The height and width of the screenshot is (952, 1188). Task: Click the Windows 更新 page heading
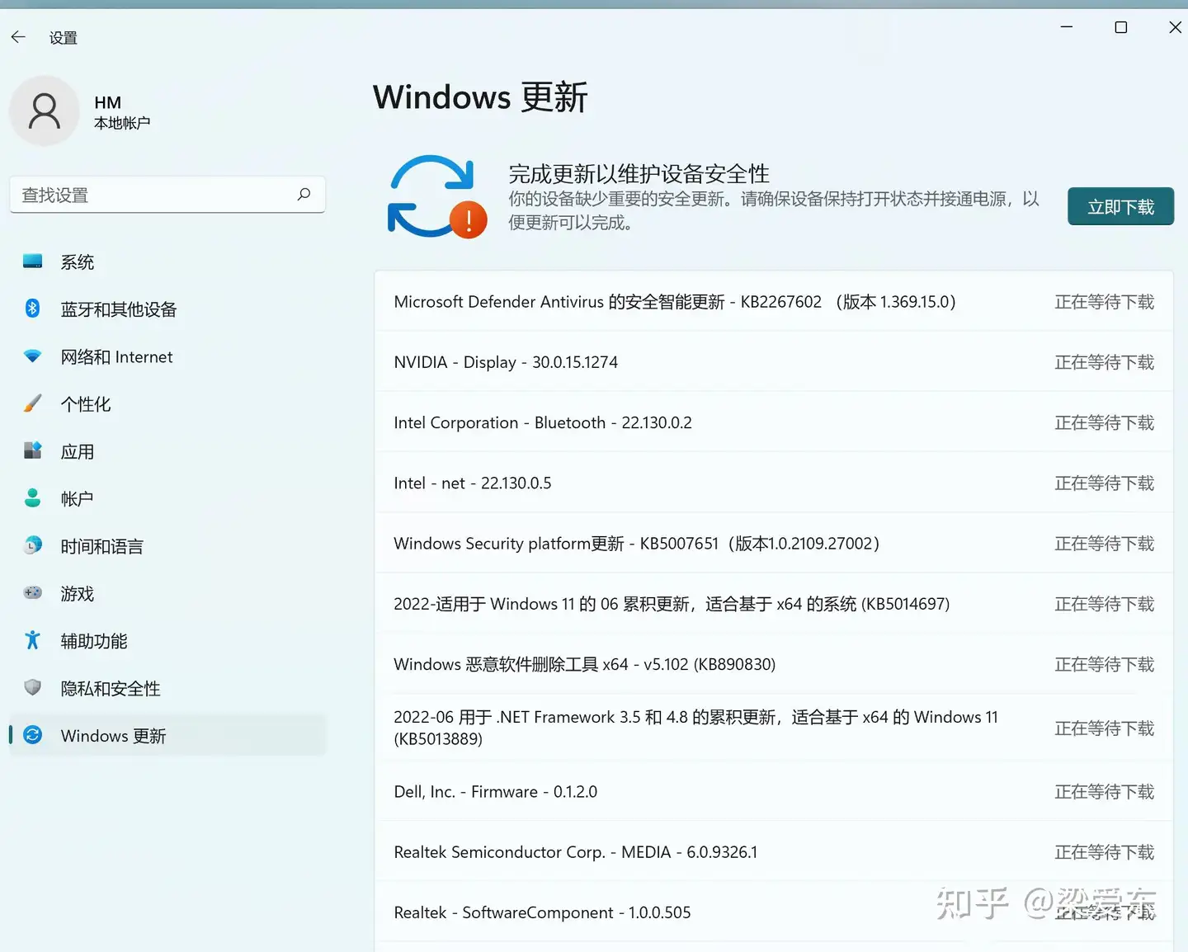click(x=480, y=97)
